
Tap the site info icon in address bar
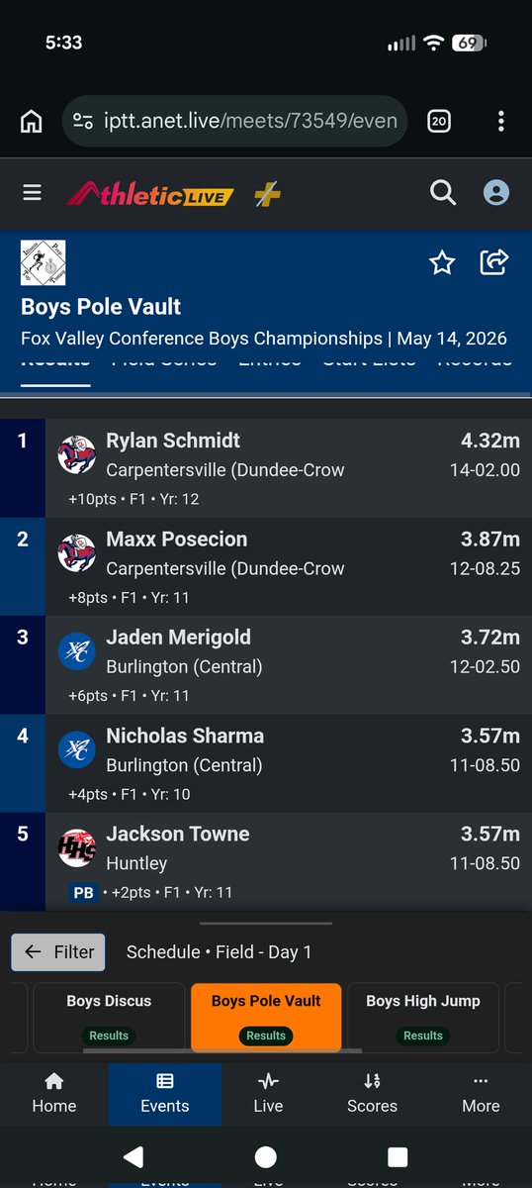point(84,122)
